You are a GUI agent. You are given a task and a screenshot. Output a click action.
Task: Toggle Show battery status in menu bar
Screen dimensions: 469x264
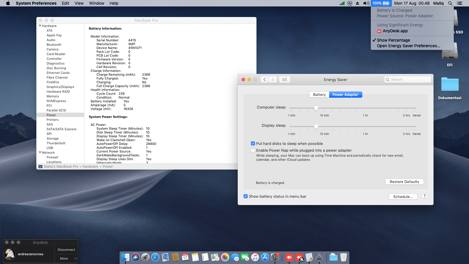point(246,197)
